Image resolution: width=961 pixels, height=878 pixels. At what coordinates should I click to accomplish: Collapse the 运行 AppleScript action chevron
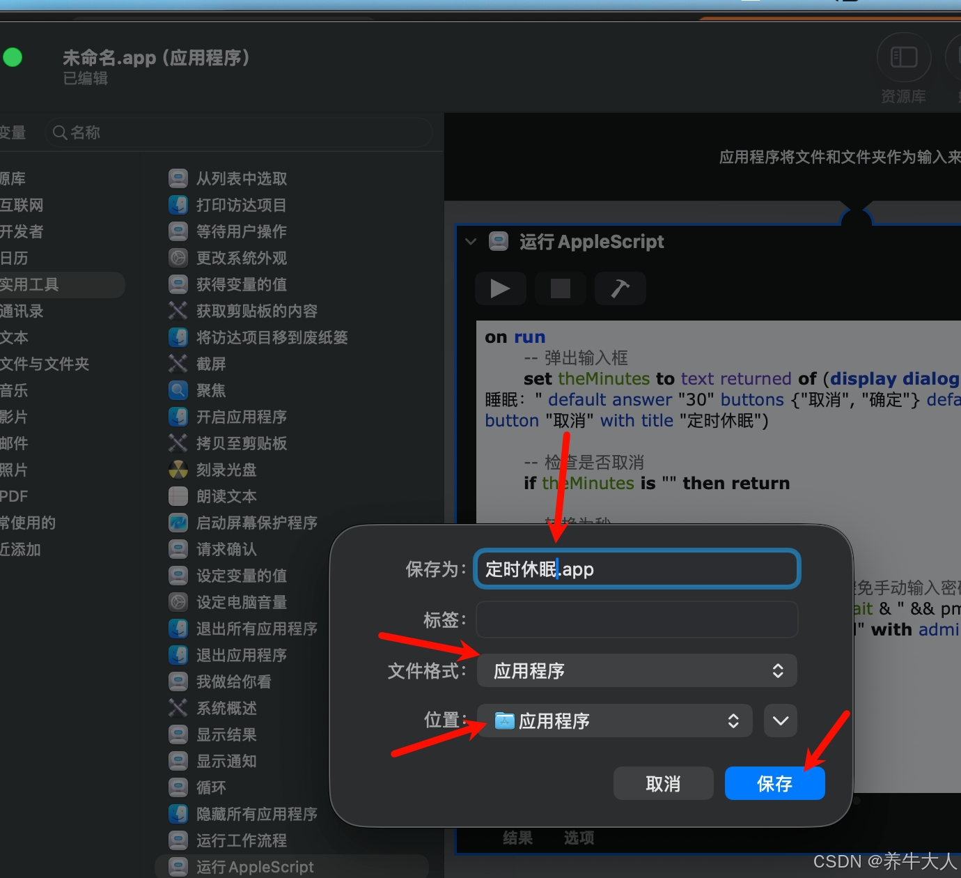pos(471,242)
